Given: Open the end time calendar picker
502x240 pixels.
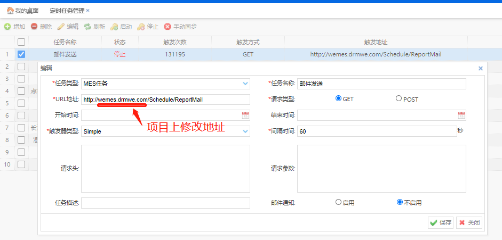Looking at the screenshot, I should [461, 115].
